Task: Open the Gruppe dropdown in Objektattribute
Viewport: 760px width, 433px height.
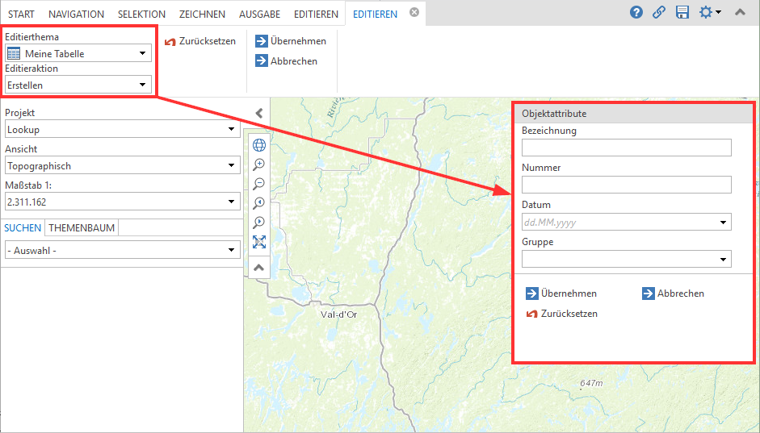Action: (x=626, y=259)
